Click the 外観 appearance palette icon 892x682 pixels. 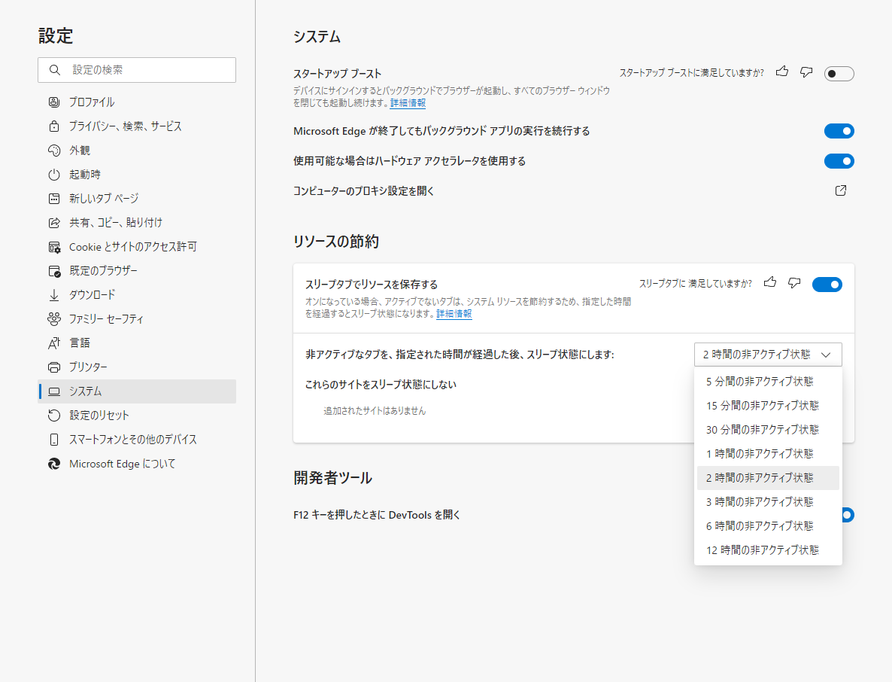click(x=54, y=151)
